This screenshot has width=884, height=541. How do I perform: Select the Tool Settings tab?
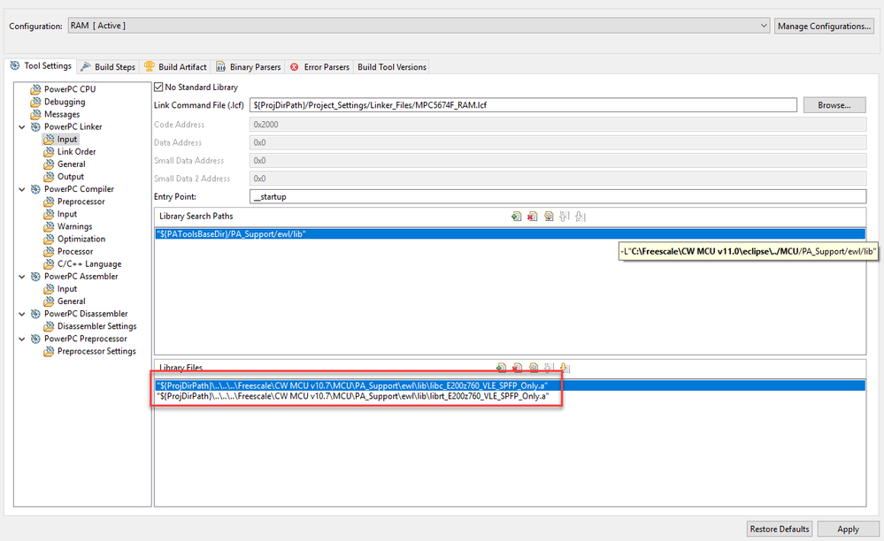(x=42, y=66)
